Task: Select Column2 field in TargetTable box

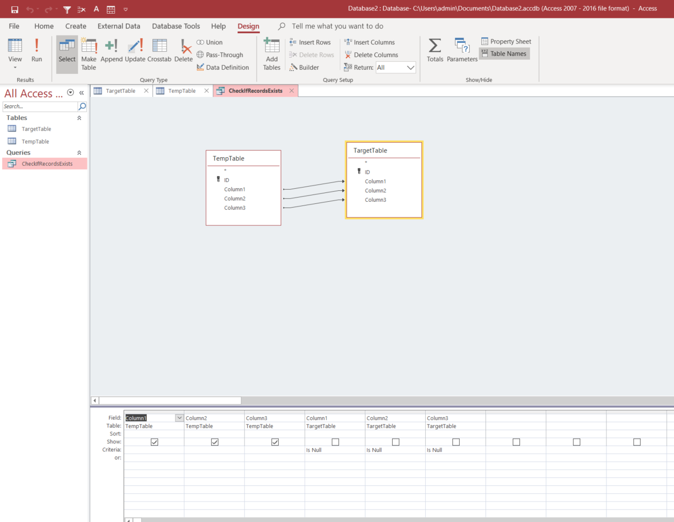Action: pyautogui.click(x=375, y=191)
